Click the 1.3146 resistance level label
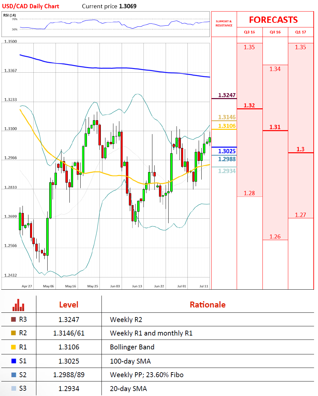This screenshot has height=396, width=318. point(227,117)
